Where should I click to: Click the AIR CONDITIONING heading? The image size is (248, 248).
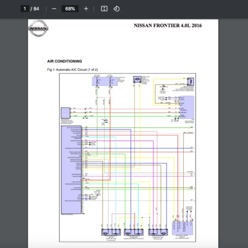pos(64,61)
